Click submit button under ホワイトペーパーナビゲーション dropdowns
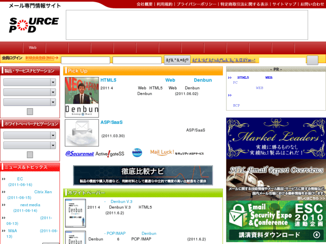Screen dimensions: 326x244 30,155
